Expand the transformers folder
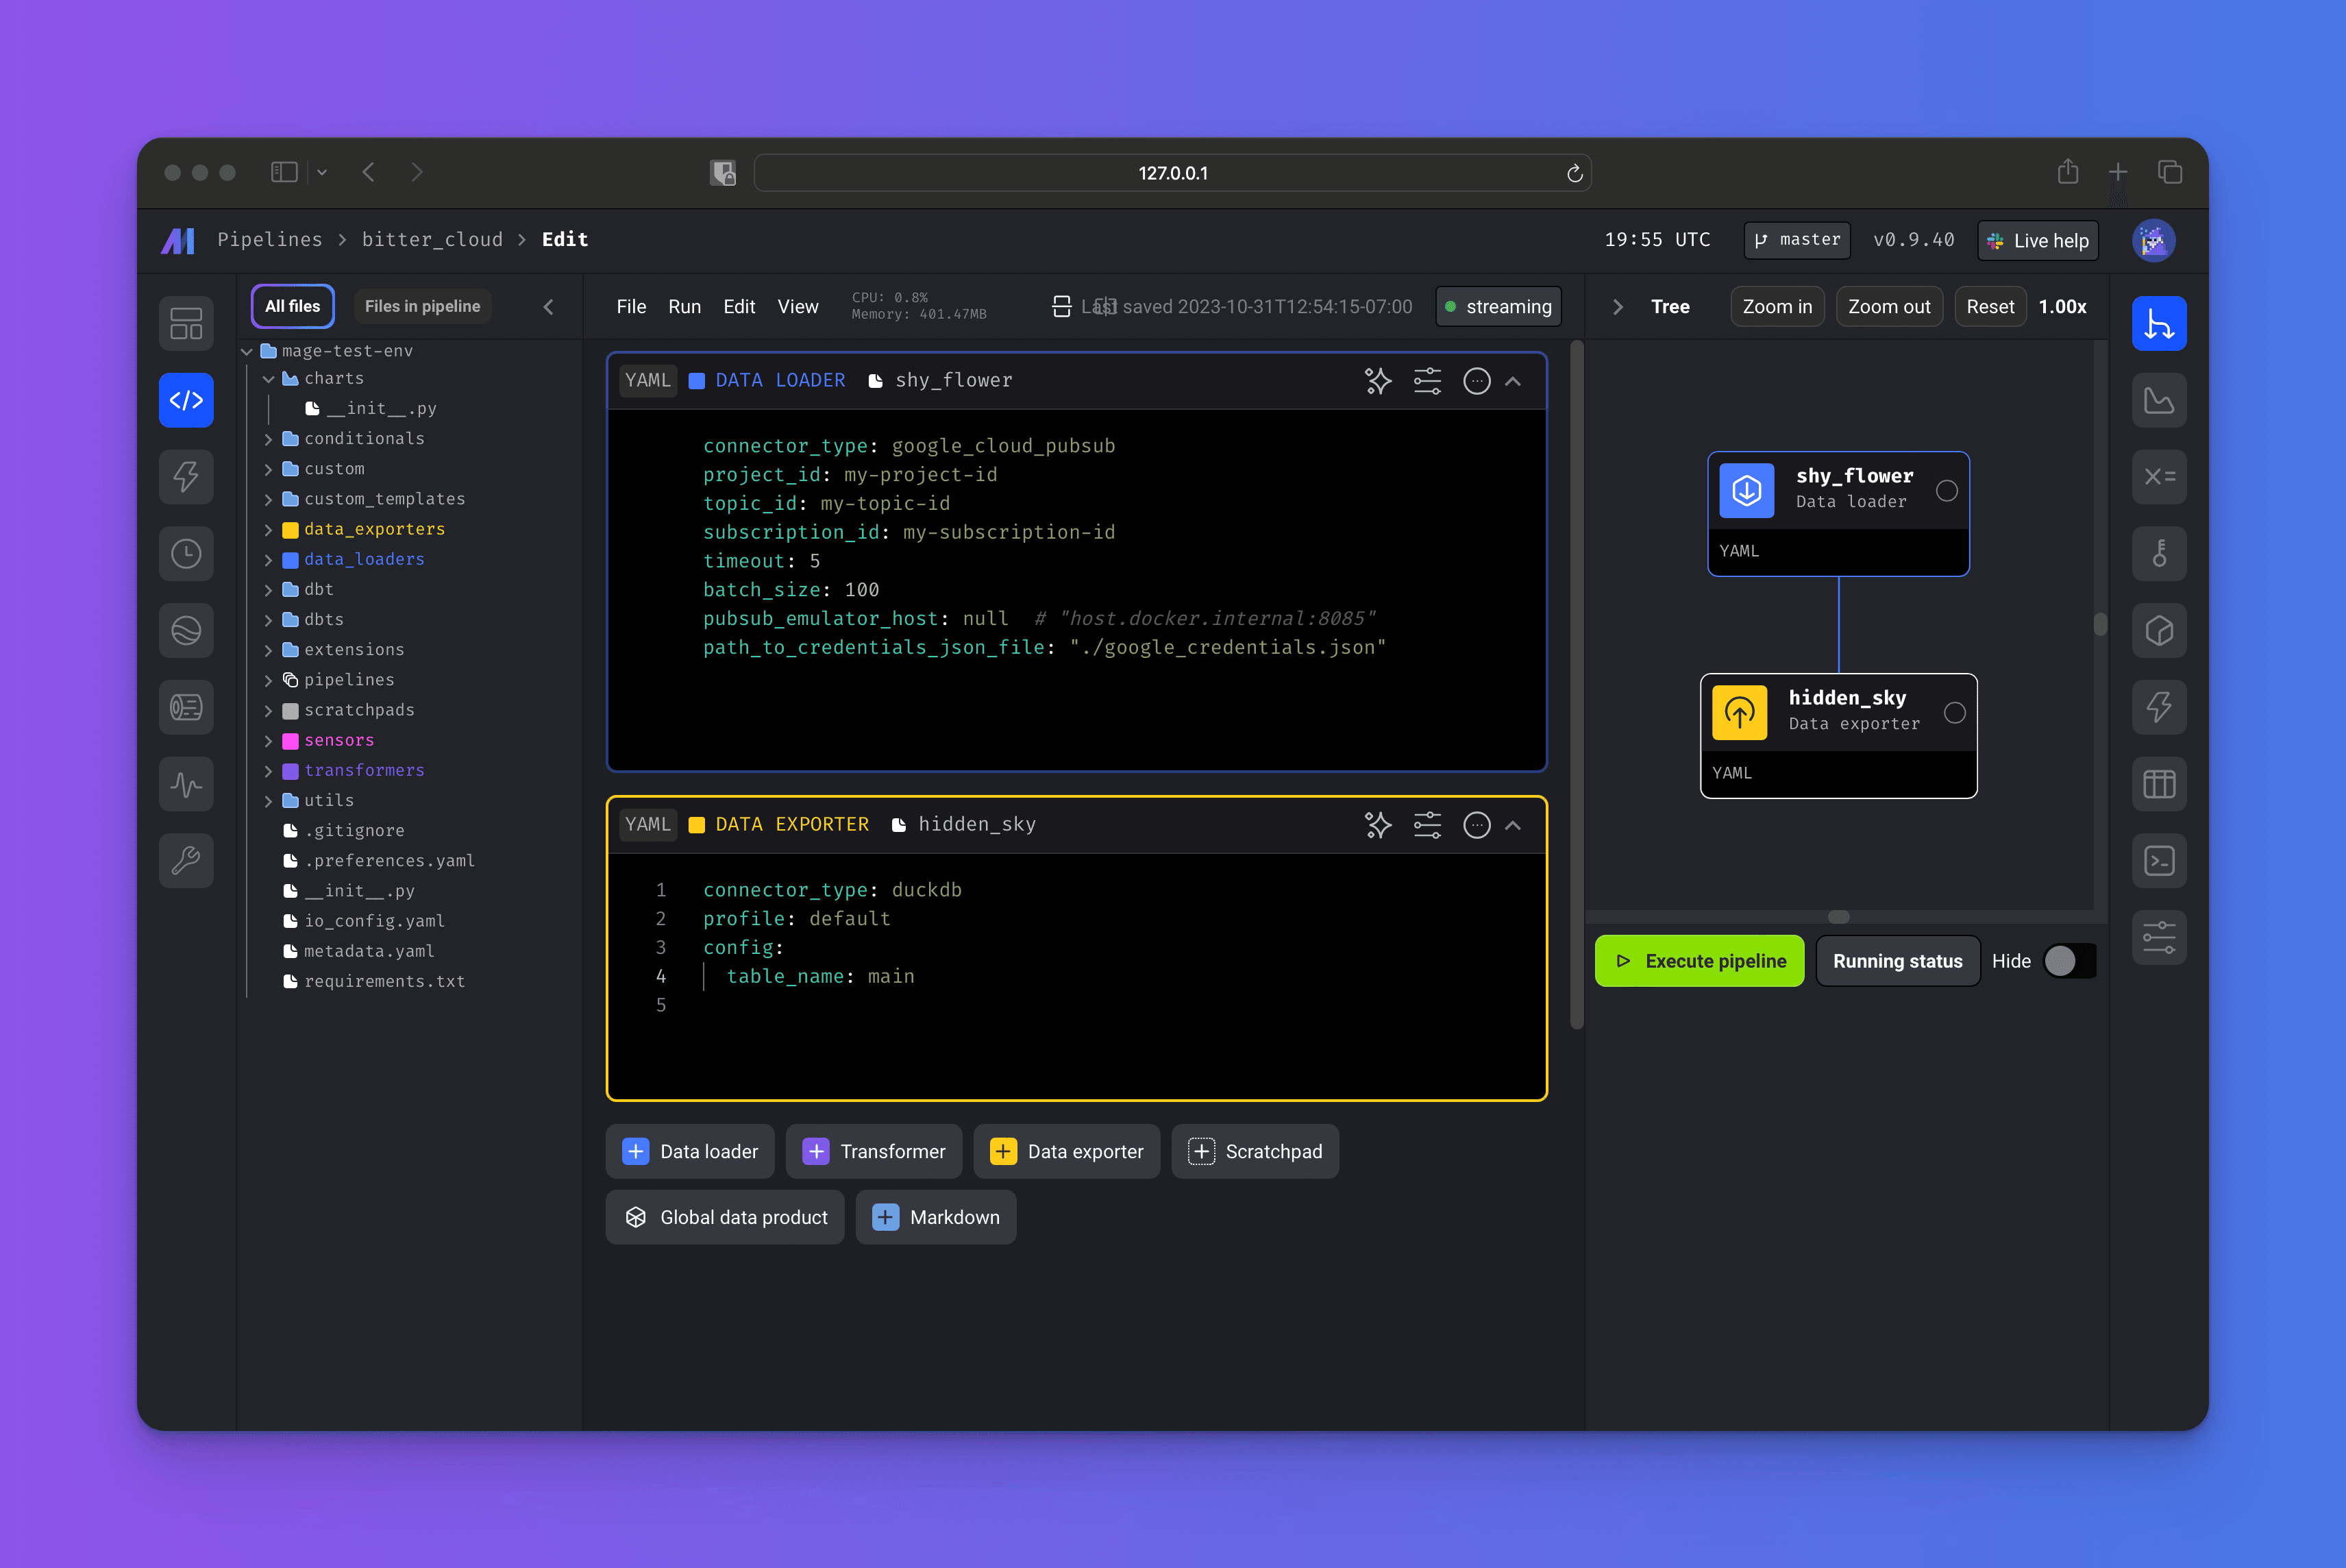The image size is (2346, 1568). pos(269,771)
